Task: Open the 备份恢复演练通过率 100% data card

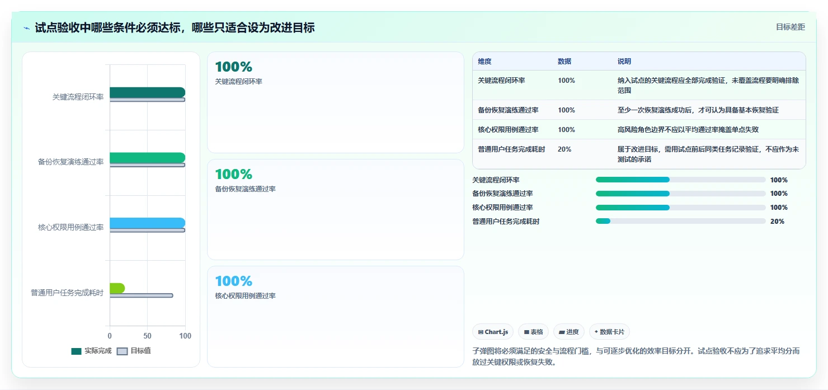Action: click(336, 209)
